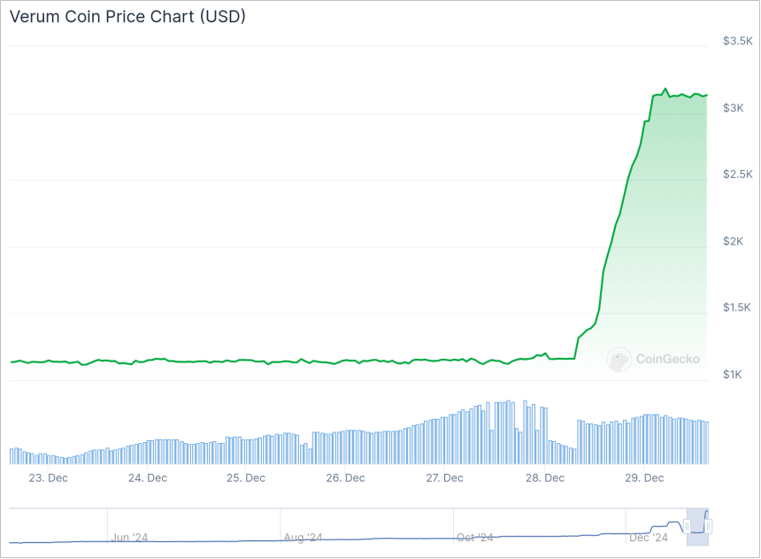Click the Dec '24 label in navigator
Image resolution: width=761 pixels, height=559 pixels.
coord(649,537)
